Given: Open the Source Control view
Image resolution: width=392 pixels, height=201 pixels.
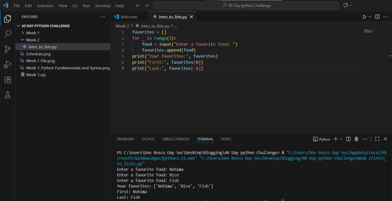Looking at the screenshot, I should coord(7,49).
